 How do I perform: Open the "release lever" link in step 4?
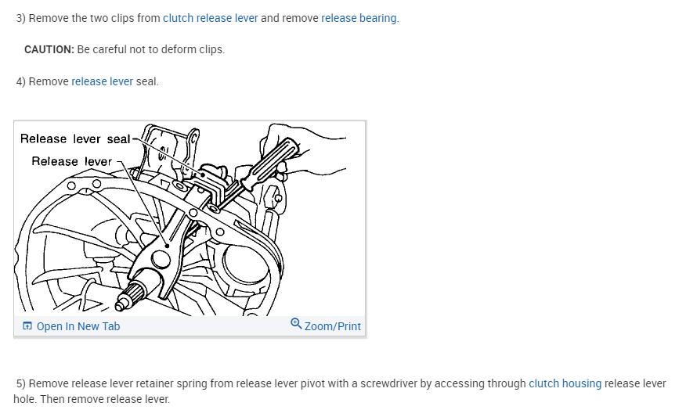[103, 81]
